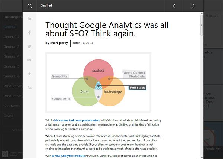Screen dimensions: 223x159
Task: Open the Aa font size settings
Action: tap(29, 87)
